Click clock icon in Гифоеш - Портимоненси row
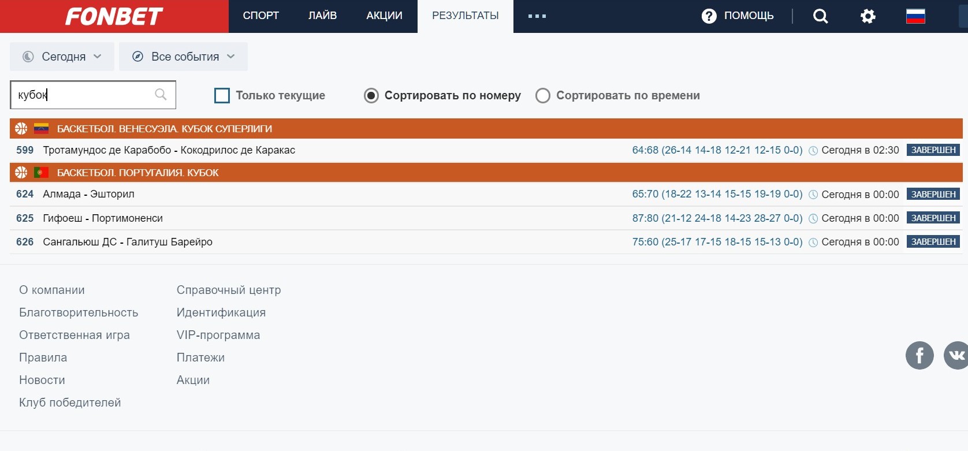Screen dimensions: 968x451 click(813, 219)
